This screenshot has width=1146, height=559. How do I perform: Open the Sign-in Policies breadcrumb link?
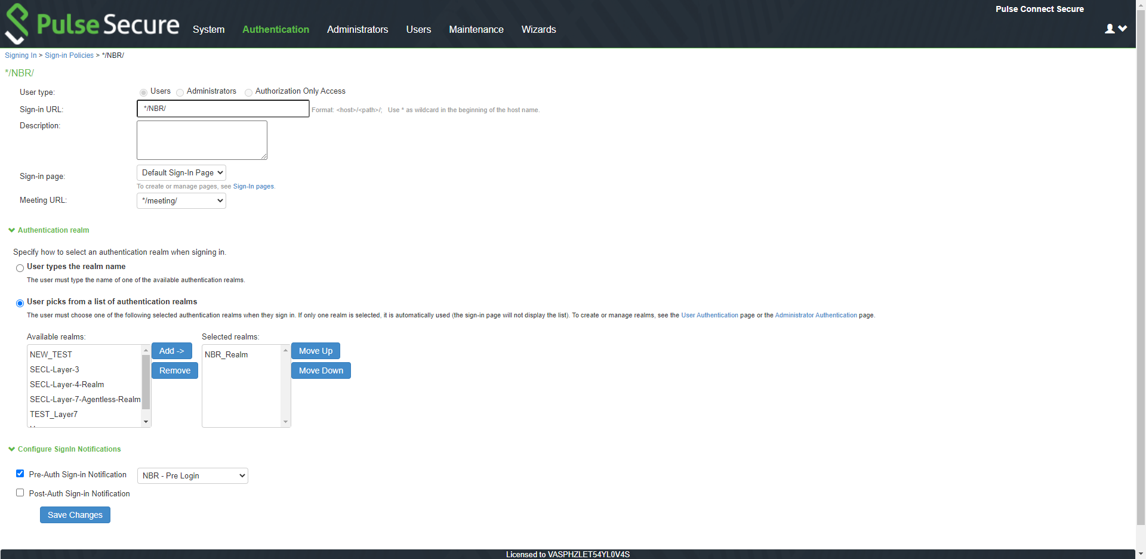click(69, 55)
